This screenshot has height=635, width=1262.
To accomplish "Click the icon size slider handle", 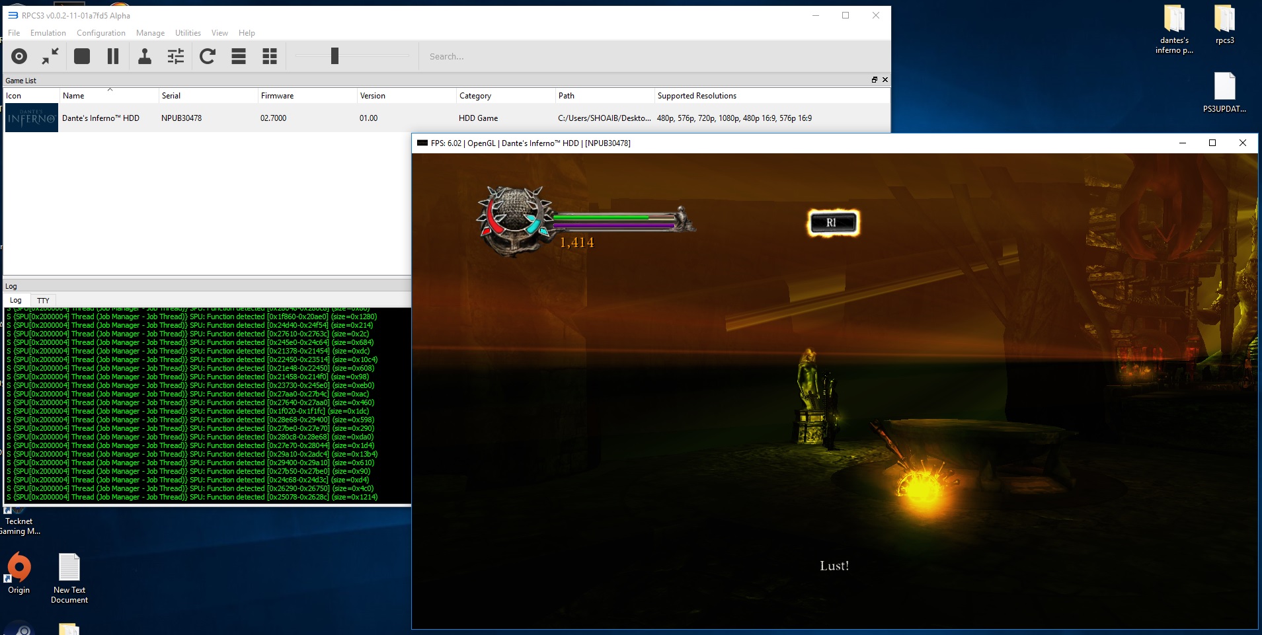I will [x=335, y=56].
